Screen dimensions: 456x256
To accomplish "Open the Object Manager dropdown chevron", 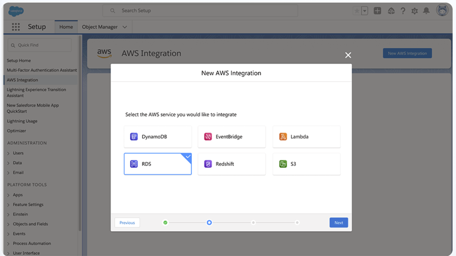I will pos(125,26).
